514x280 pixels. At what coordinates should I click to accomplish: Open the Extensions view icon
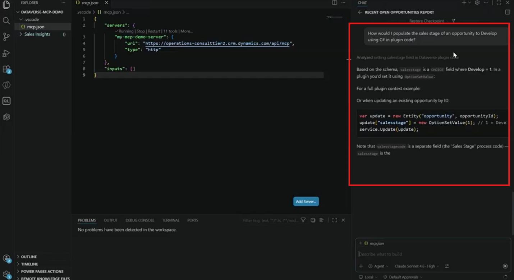[6, 69]
